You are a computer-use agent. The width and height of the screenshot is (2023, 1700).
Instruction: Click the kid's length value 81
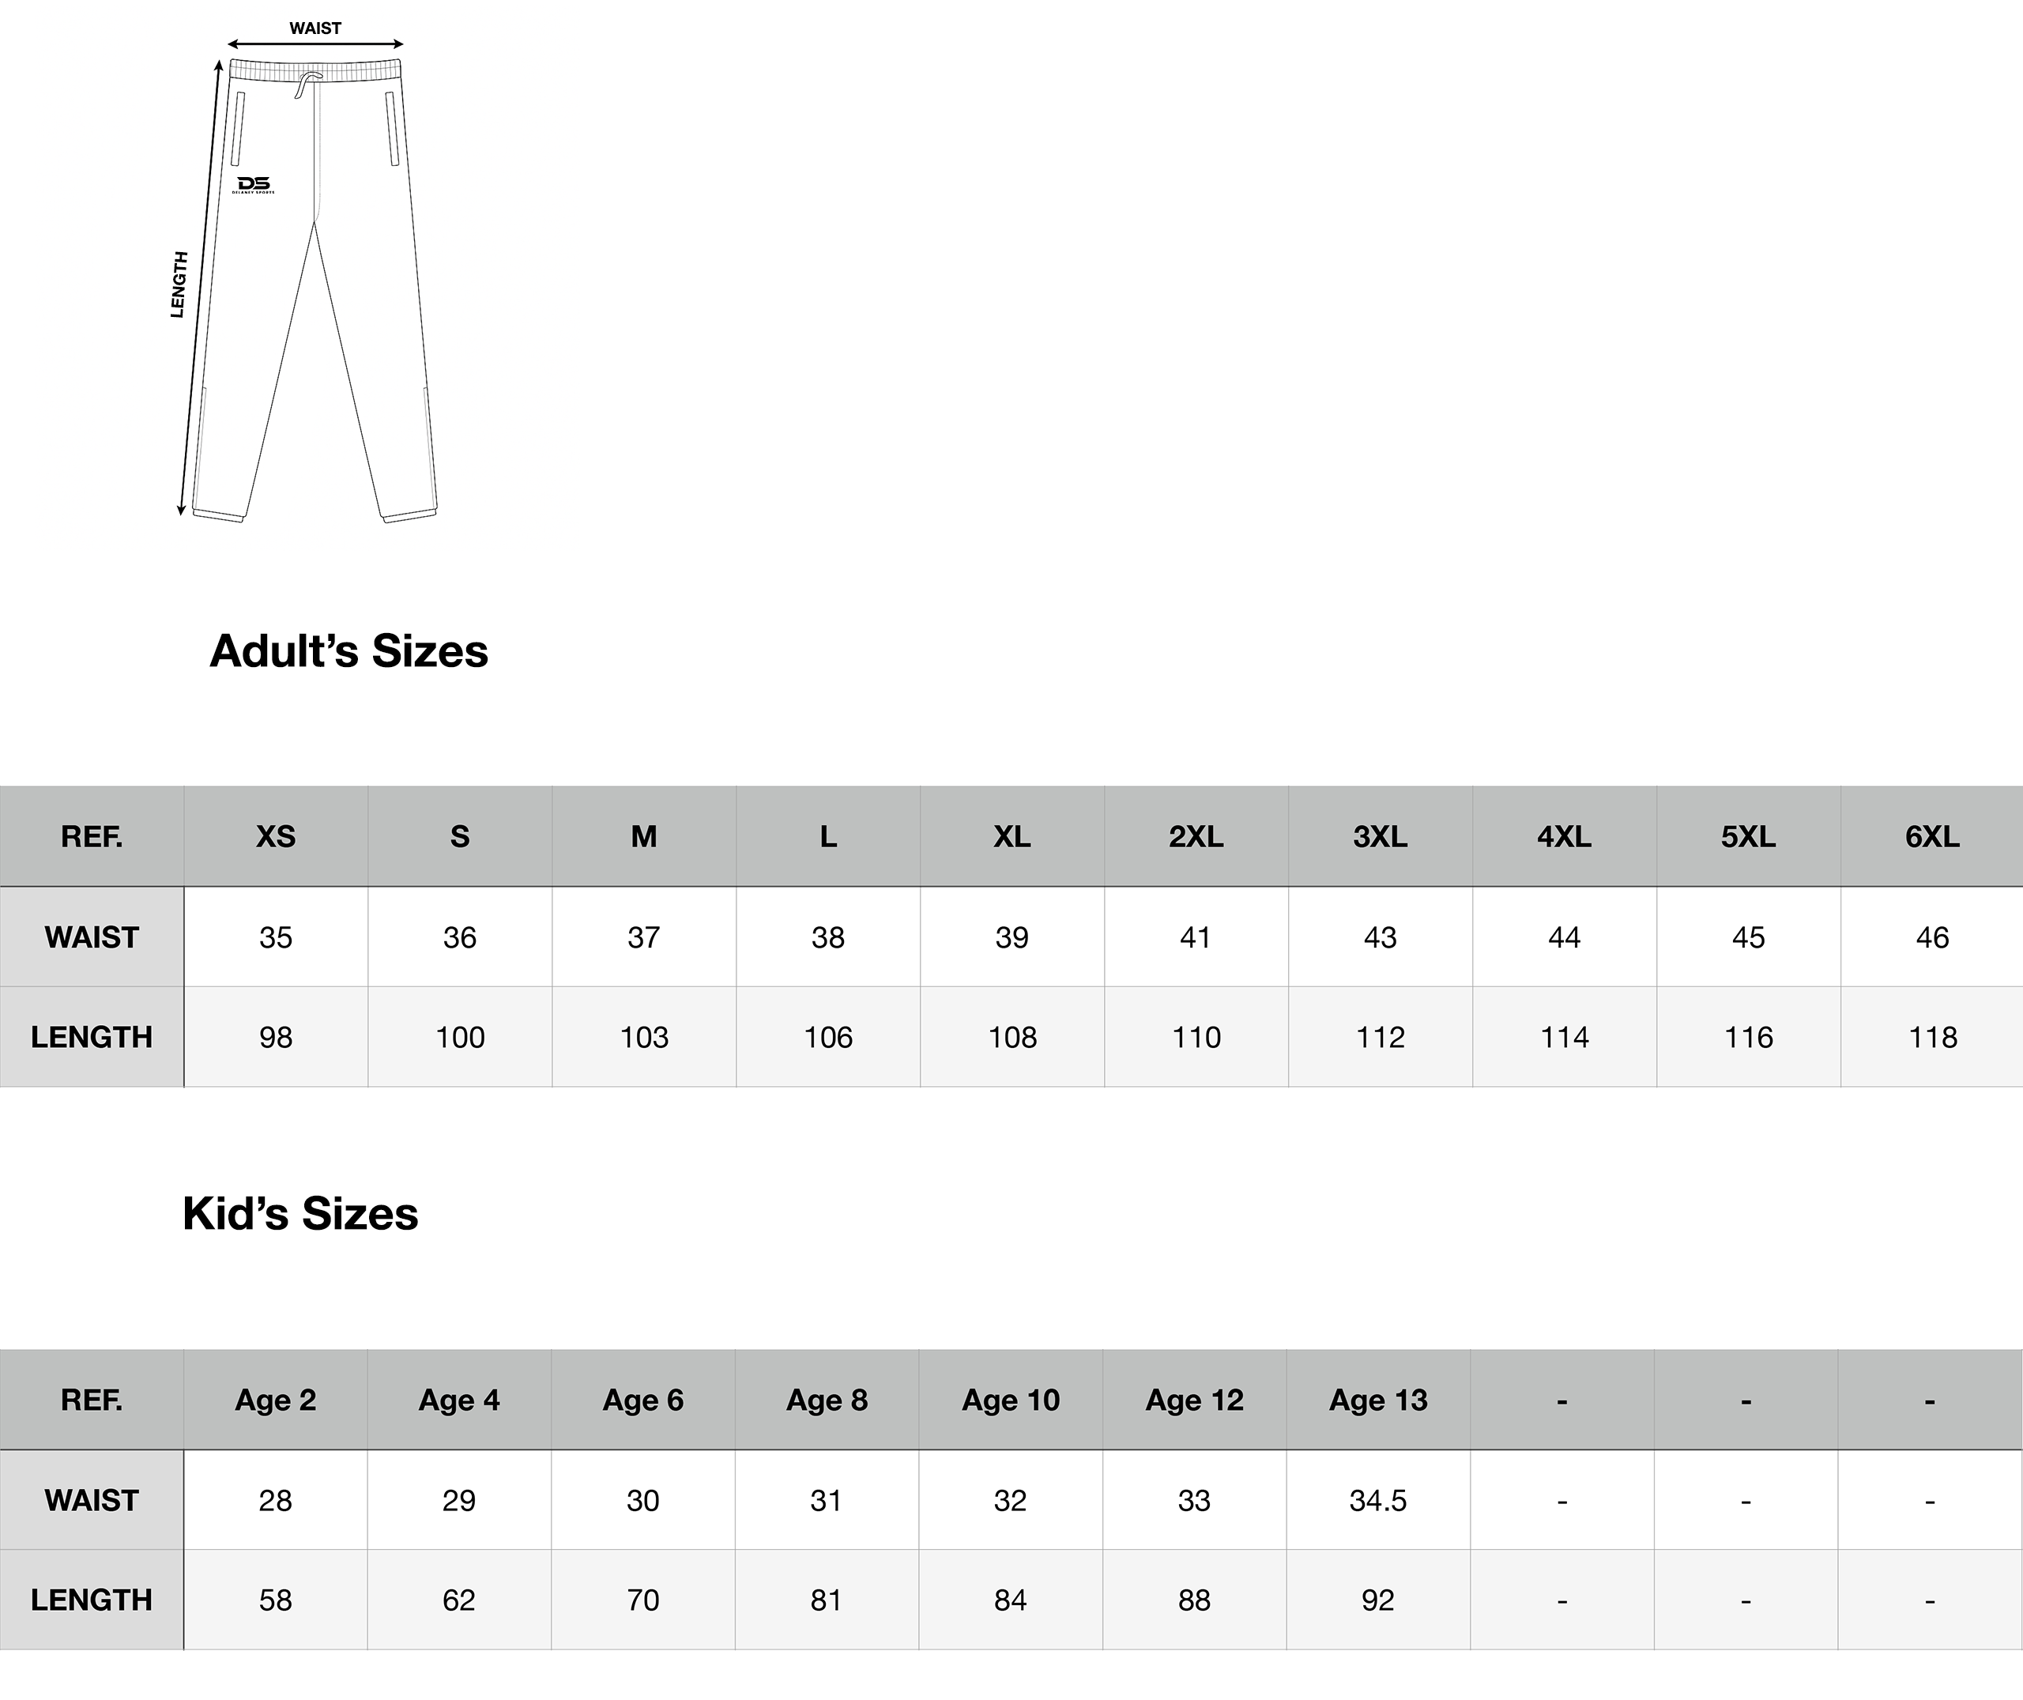coord(827,1600)
